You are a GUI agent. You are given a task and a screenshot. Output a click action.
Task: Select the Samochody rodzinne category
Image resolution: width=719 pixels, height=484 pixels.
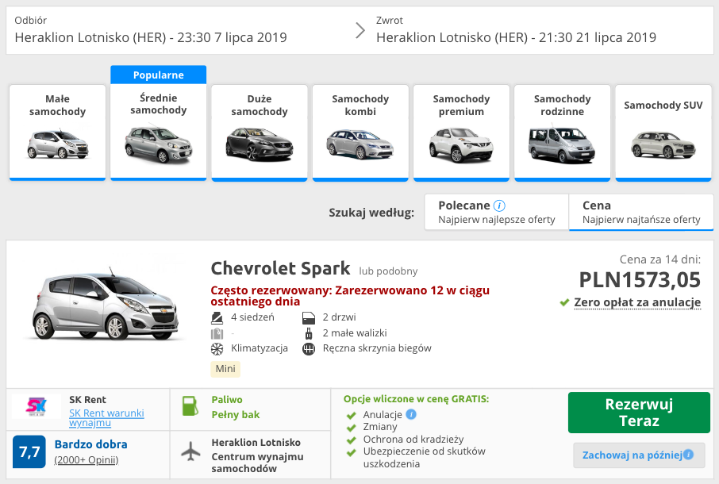[562, 133]
